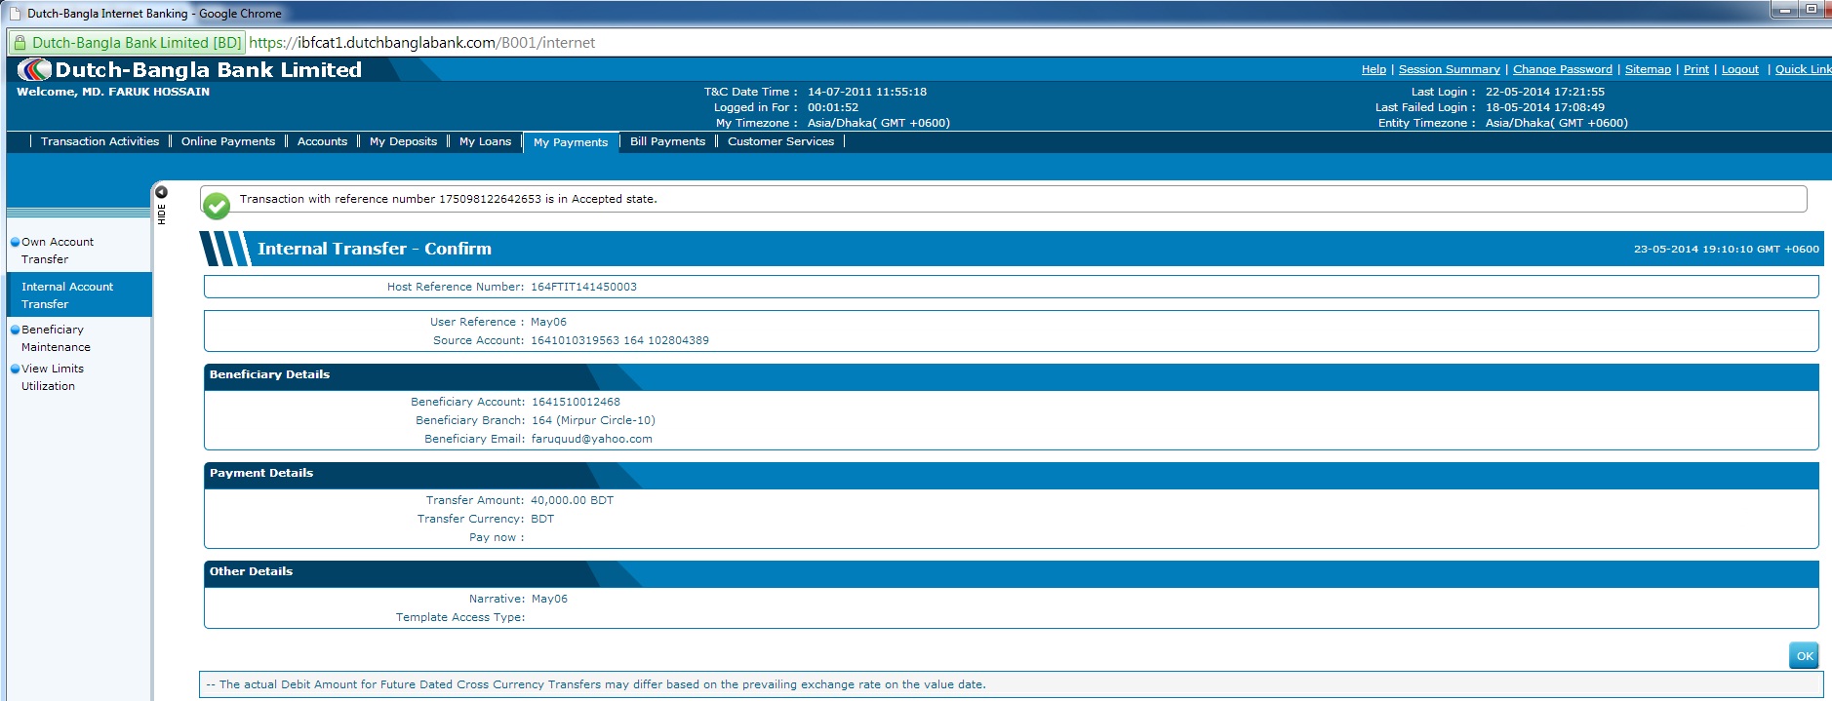Click the Welcome MD. FARUK HOSSAIN text
1832x701 pixels.
point(113,92)
